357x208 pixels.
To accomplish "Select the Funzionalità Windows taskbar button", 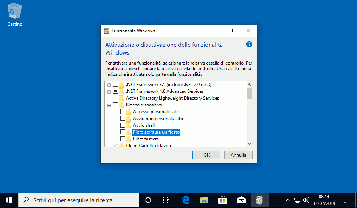I will coord(259,200).
